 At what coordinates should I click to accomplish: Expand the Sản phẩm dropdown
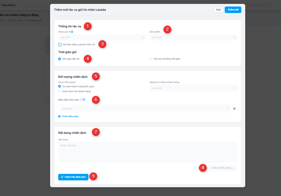click(193, 37)
